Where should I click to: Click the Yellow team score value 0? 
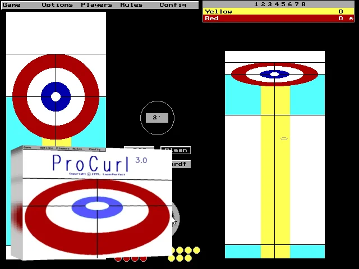click(340, 11)
